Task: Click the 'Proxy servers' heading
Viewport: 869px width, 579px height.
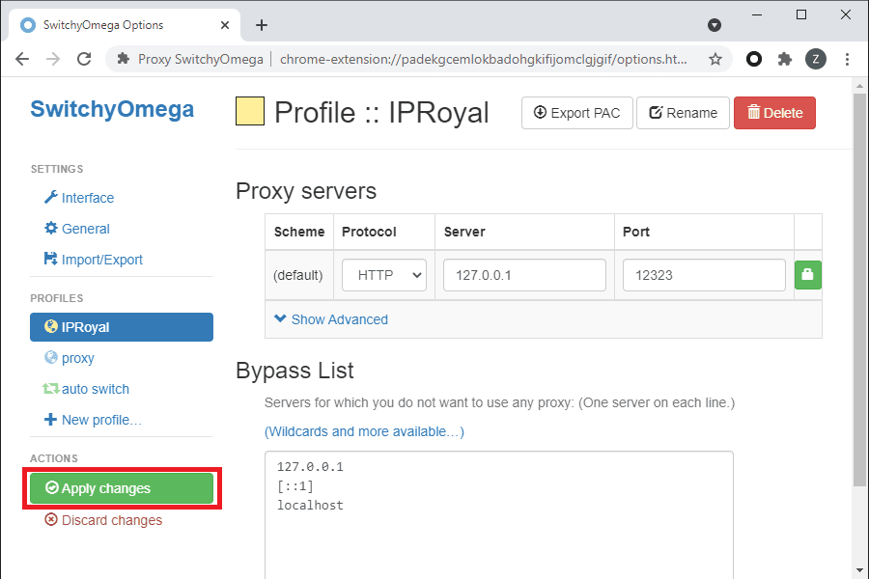Action: coord(306,191)
